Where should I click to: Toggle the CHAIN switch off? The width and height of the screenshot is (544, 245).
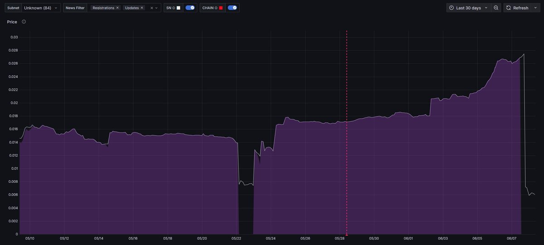pyautogui.click(x=232, y=8)
